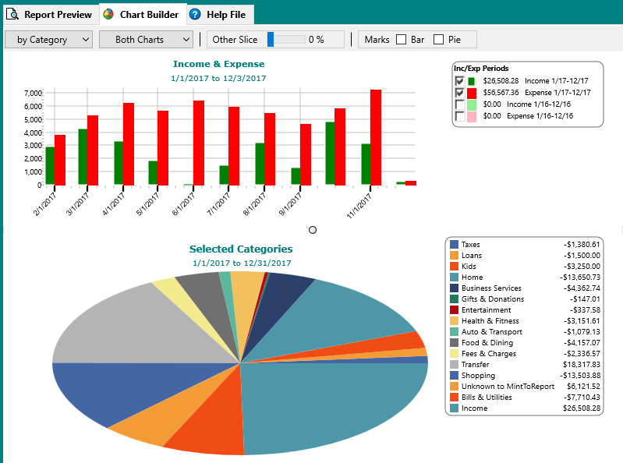The width and height of the screenshot is (623, 463).
Task: Click the 1/1/2017 to 12/3/2017 date range
Action: [218, 78]
